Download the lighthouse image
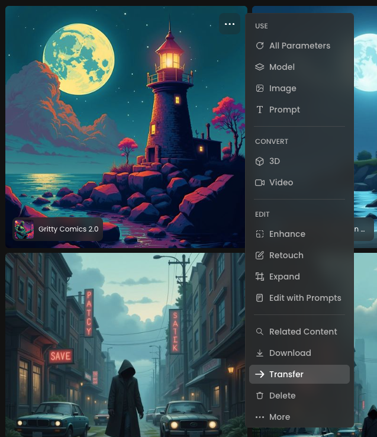The width and height of the screenshot is (377, 437). [x=289, y=353]
